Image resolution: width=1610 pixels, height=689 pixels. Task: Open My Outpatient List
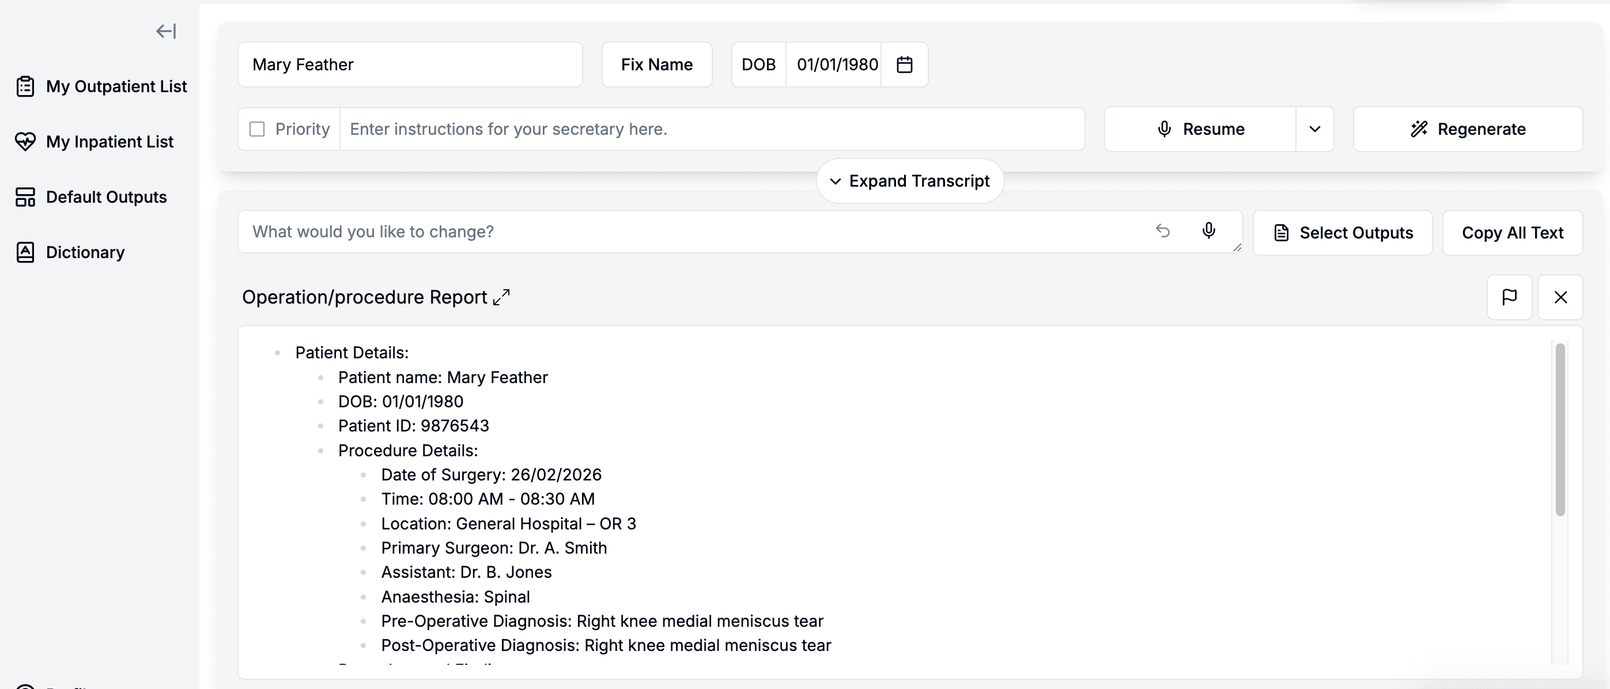pyautogui.click(x=101, y=86)
